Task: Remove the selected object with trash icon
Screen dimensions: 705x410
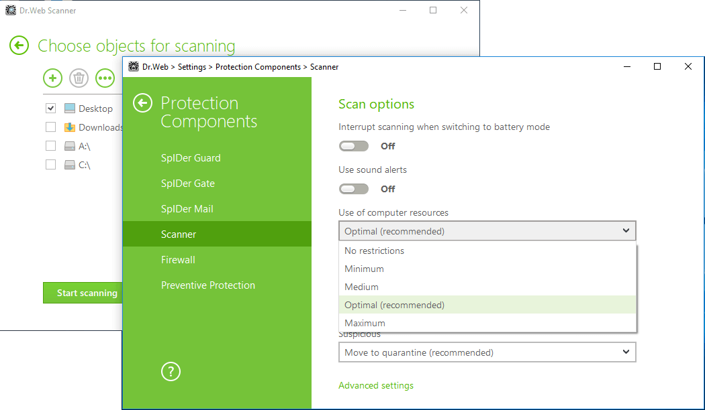Action: [x=79, y=78]
